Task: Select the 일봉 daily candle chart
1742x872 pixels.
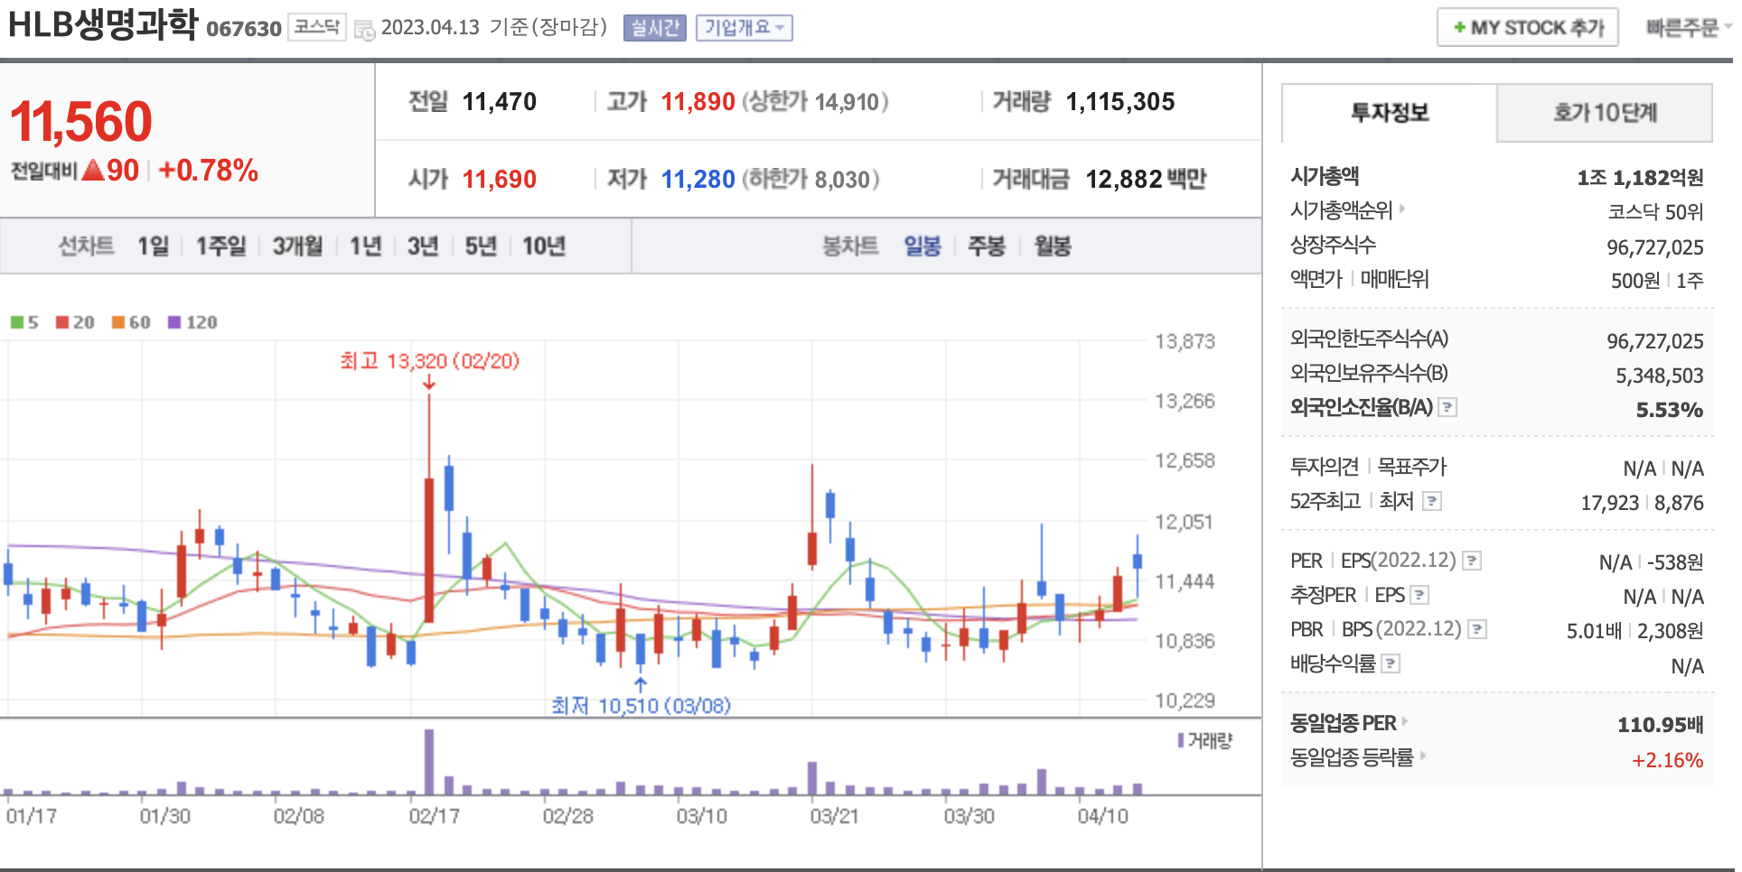Action: [923, 246]
